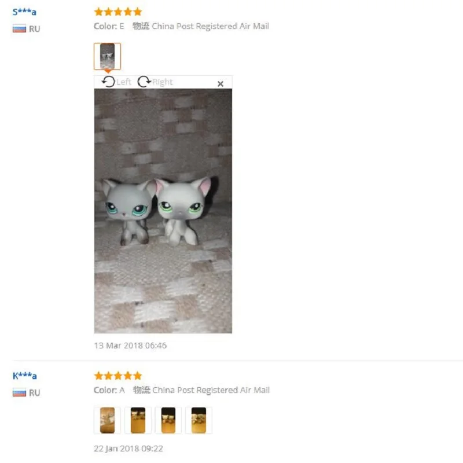Open third thumbnail in K***a's review
Screen dimensions: 463x463
point(168,420)
